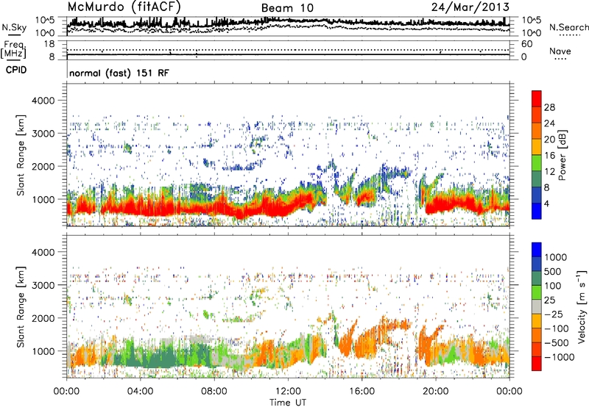Select the Velocity [m s⁻¹] color bar label
The height and width of the screenshot is (407, 589).
(x=582, y=306)
